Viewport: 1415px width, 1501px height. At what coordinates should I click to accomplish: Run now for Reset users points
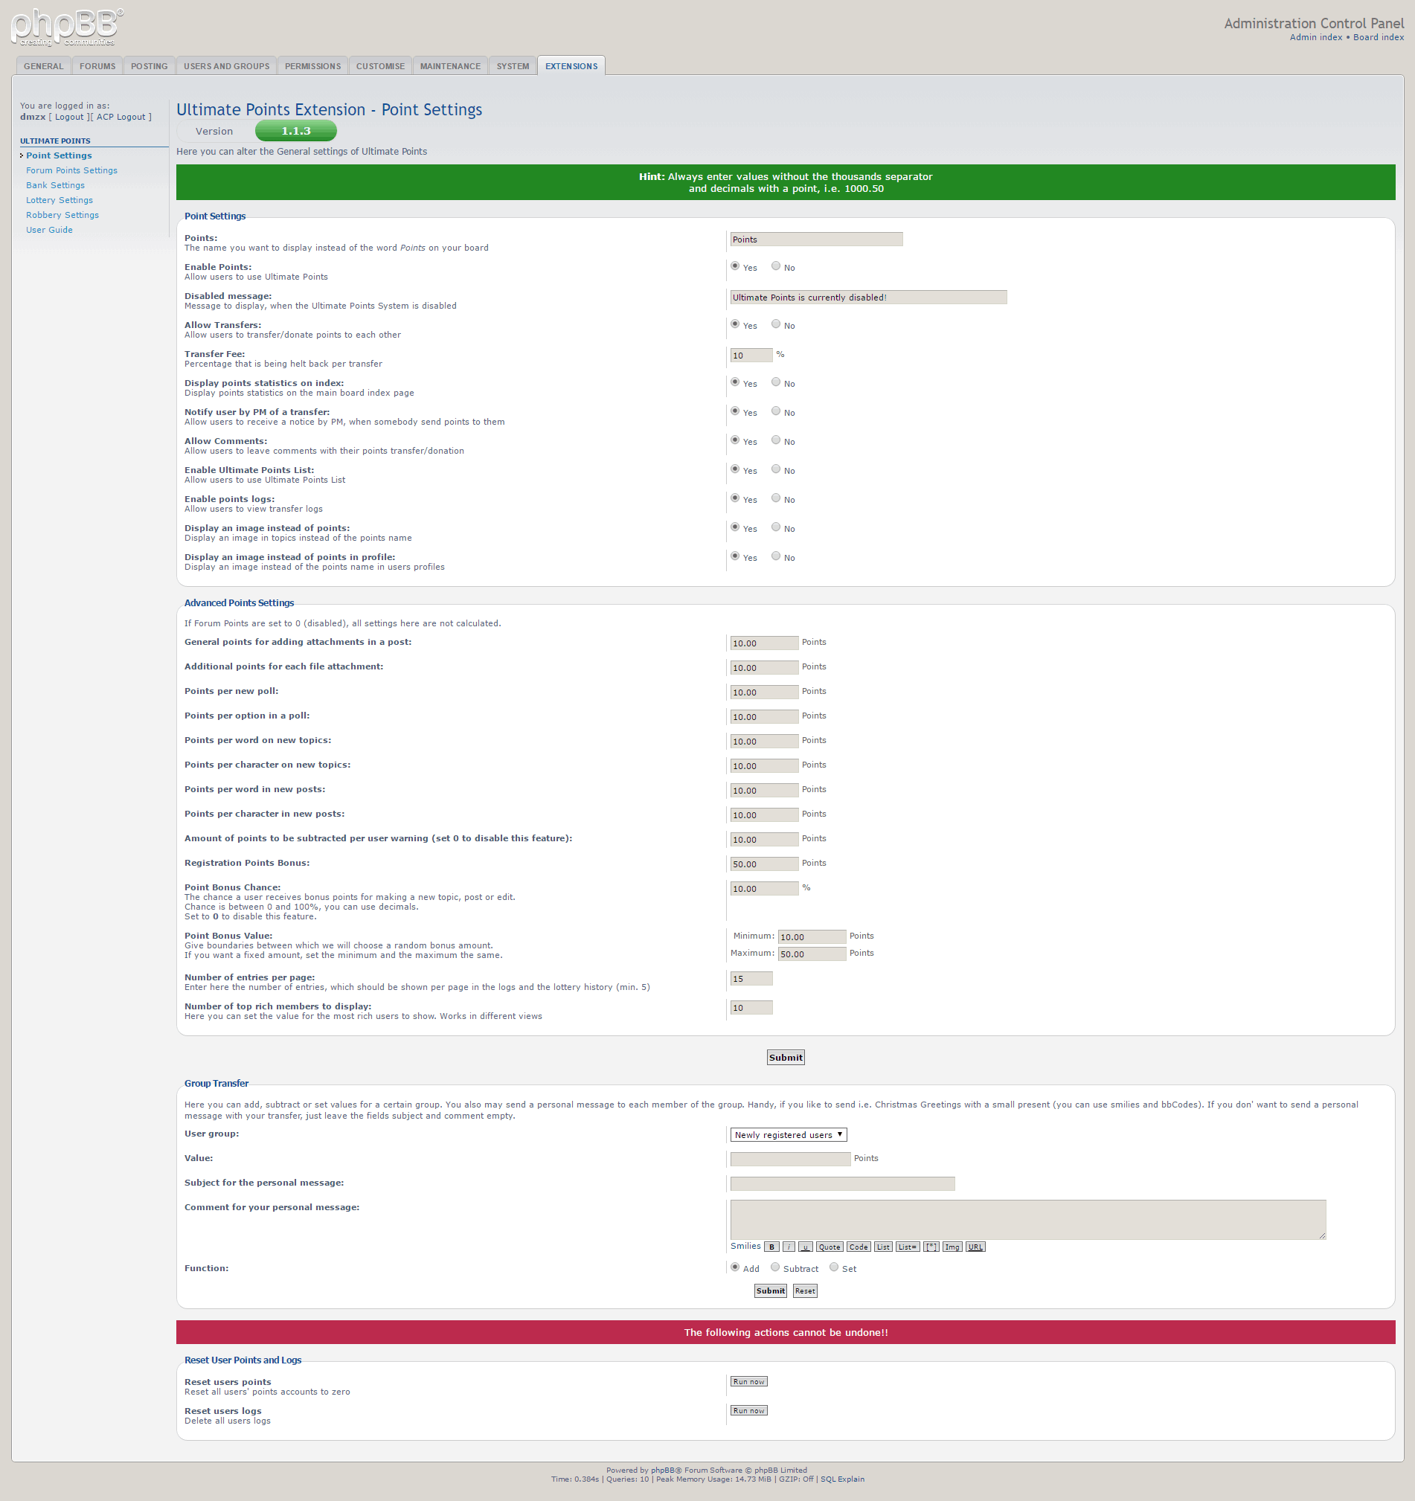pyautogui.click(x=748, y=1381)
